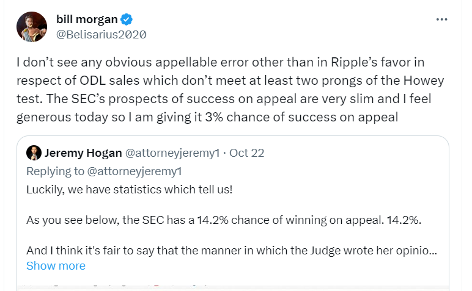The width and height of the screenshot is (472, 291).
Task: Open the three-dot more options menu
Action: 441,20
